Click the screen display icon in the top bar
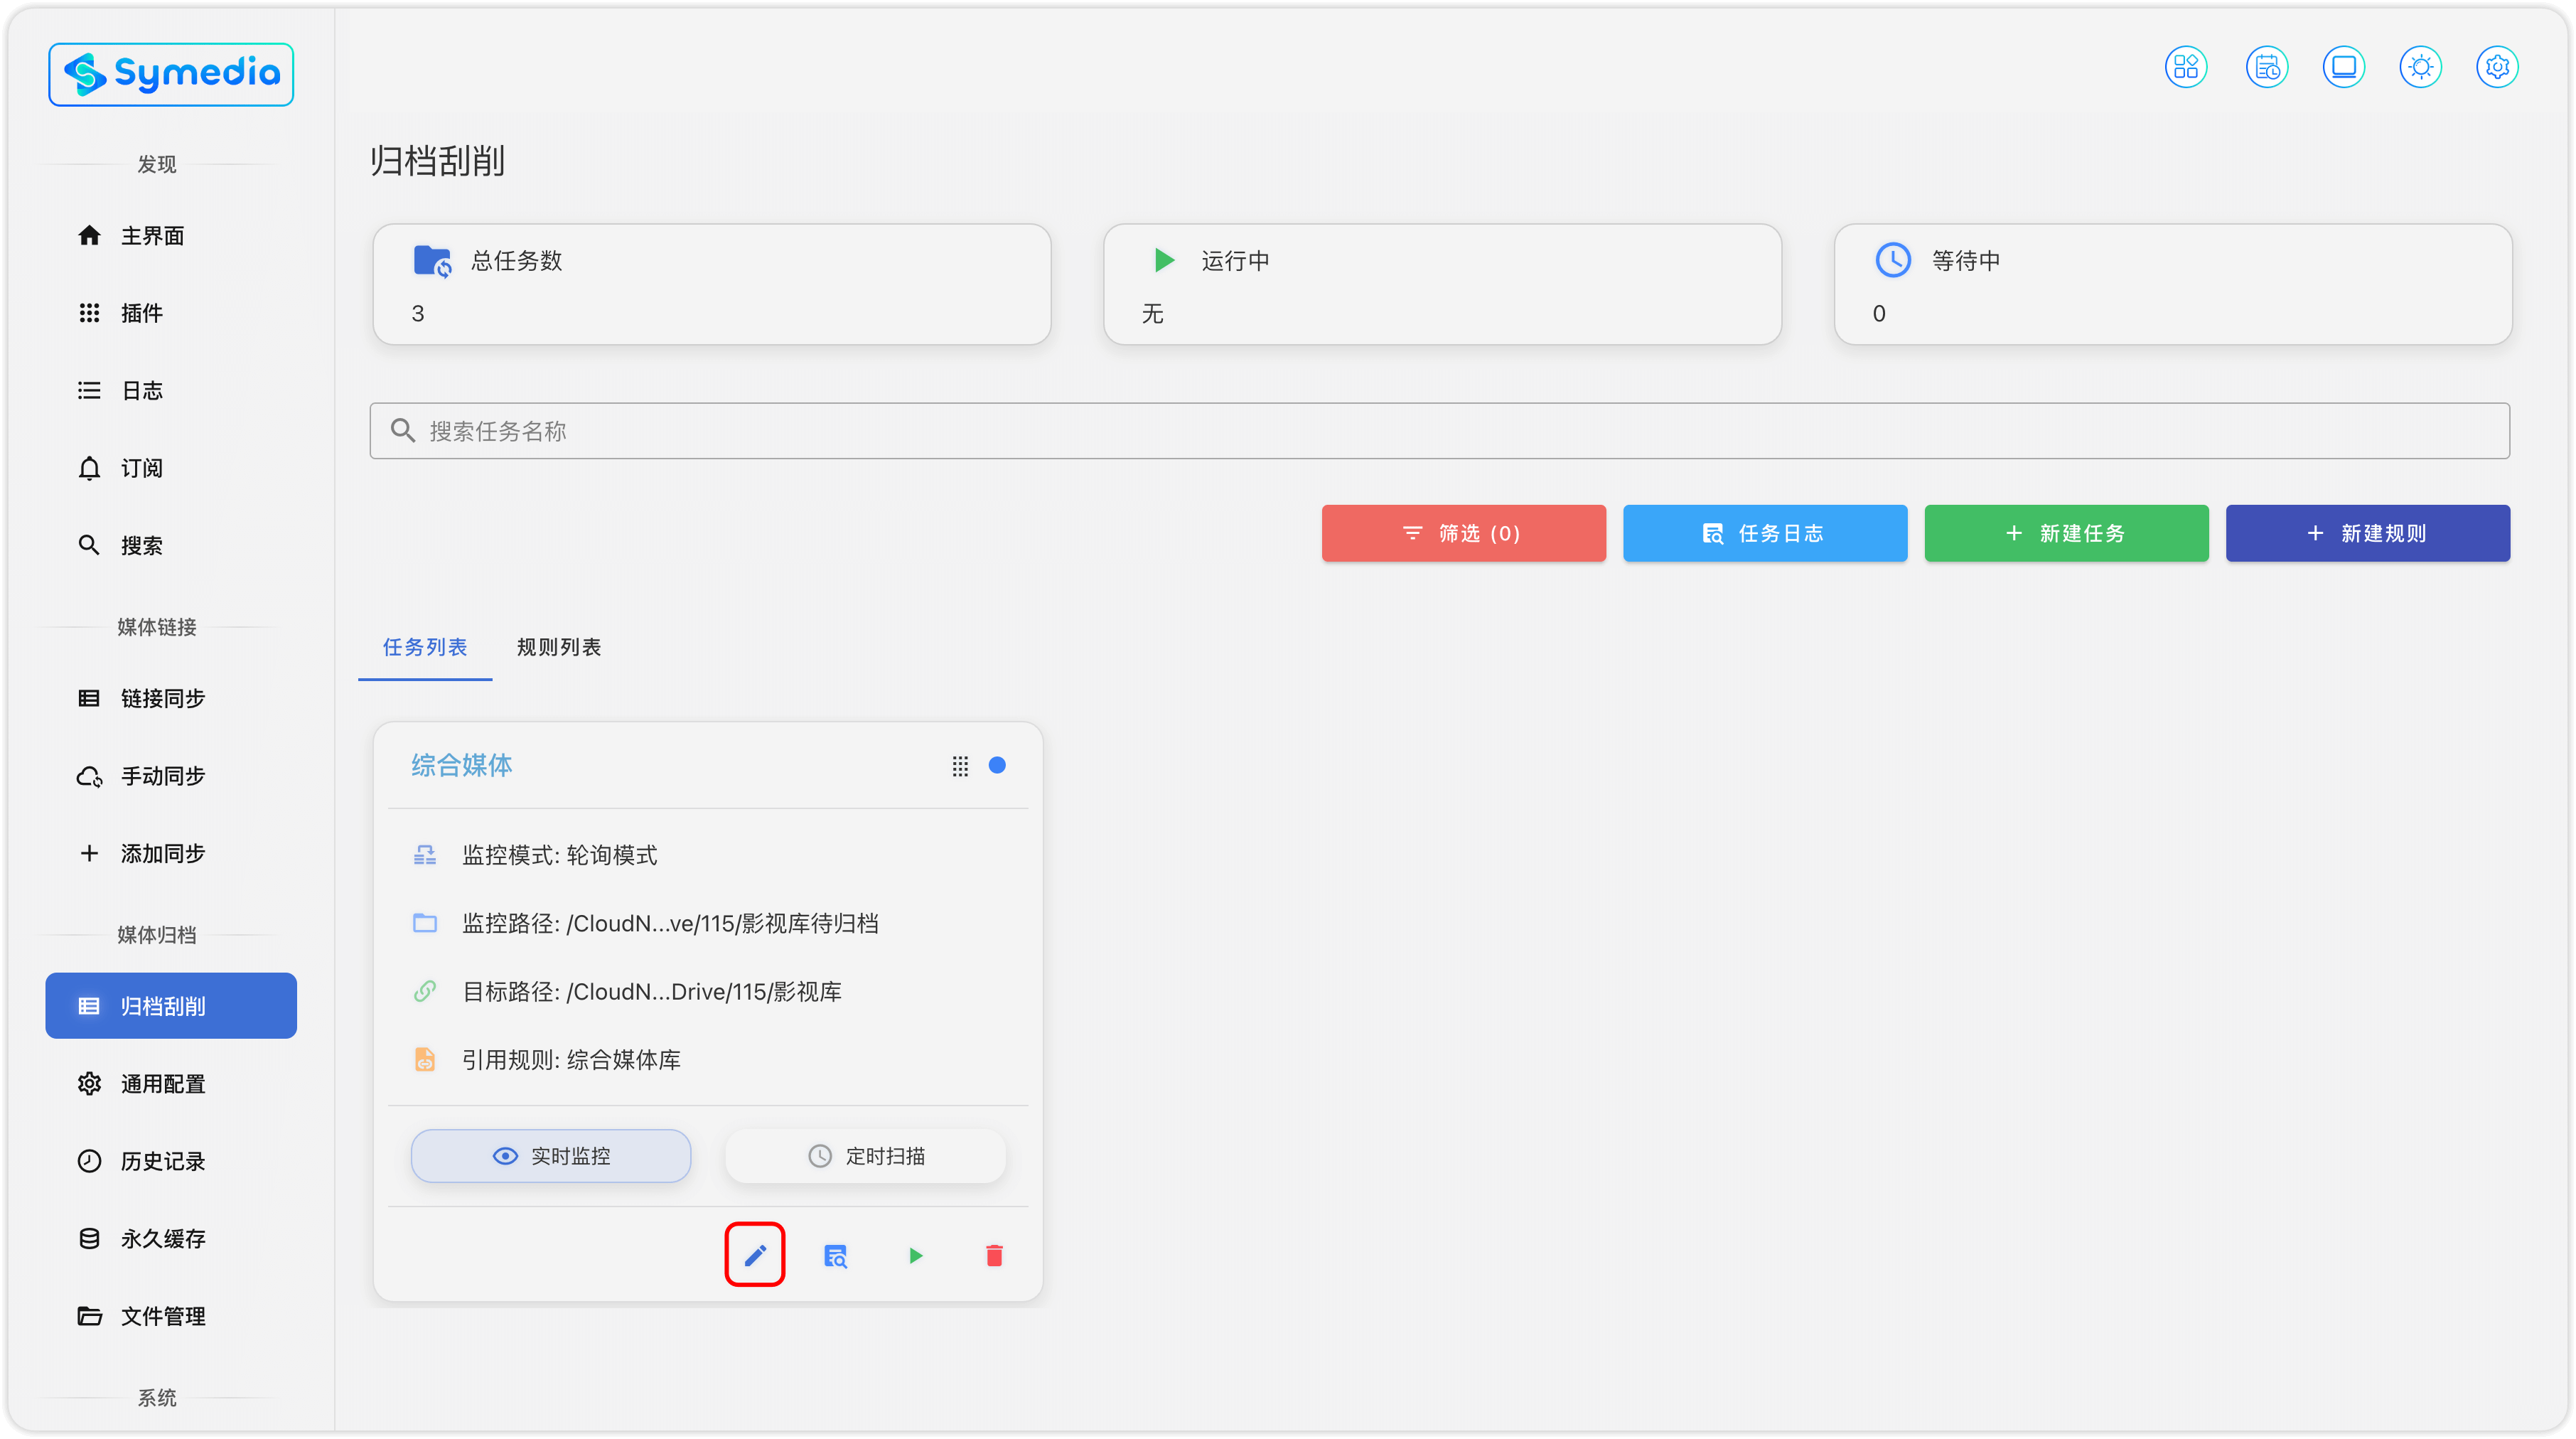 pyautogui.click(x=2343, y=67)
